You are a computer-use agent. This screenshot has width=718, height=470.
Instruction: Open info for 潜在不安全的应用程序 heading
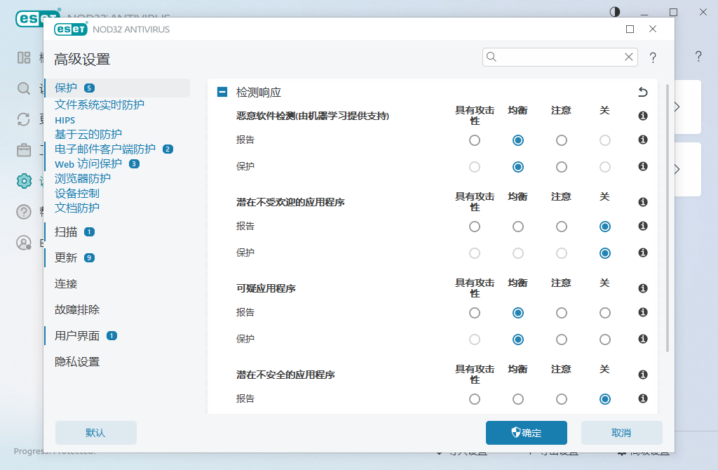point(643,375)
